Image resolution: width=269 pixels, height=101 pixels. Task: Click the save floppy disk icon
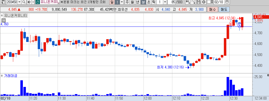click(199, 2)
